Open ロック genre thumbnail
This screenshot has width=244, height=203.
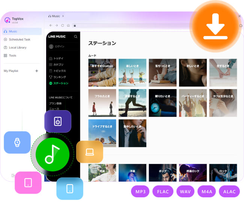[223, 173]
